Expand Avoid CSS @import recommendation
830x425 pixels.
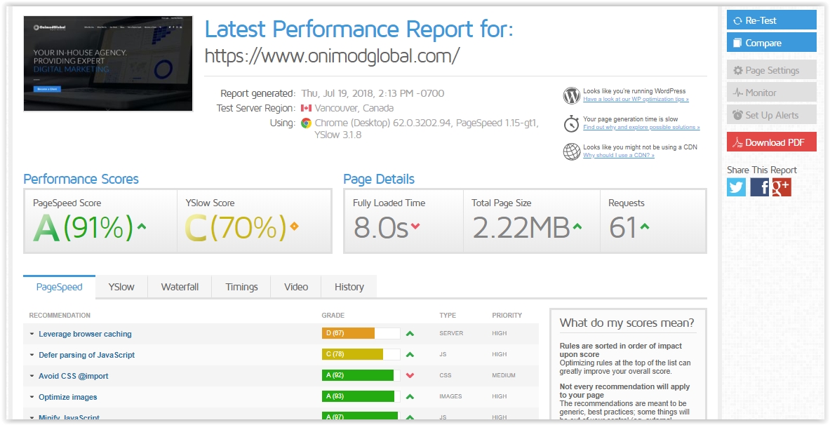[74, 376]
